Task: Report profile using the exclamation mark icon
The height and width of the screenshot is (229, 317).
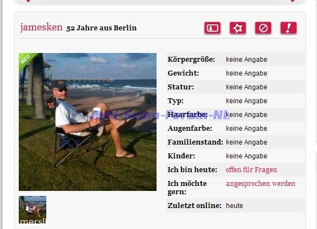Action: (288, 28)
